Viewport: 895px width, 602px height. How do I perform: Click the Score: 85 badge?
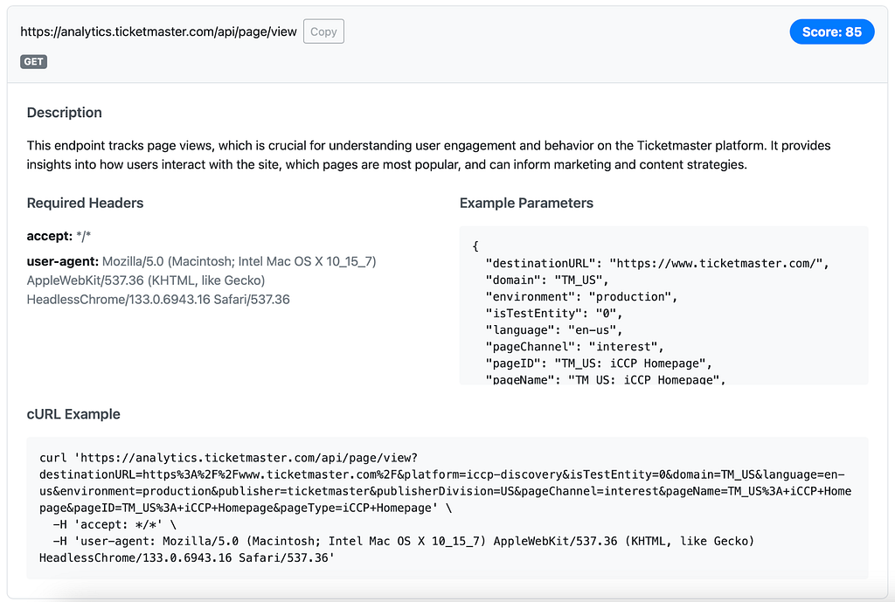tap(832, 32)
